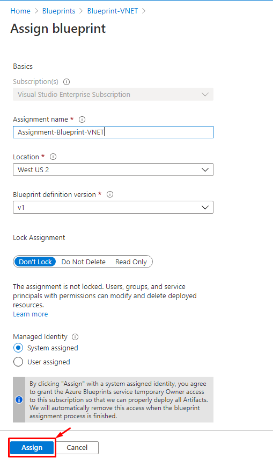Choose the Read Only lock option

[x=131, y=262]
